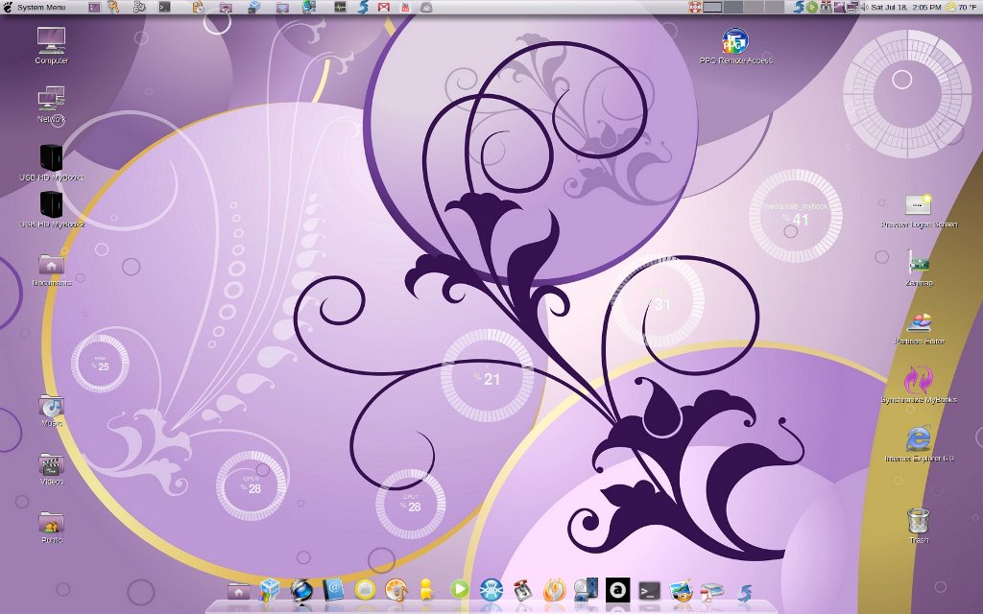The height and width of the screenshot is (614, 983).
Task: Click the keys icon in top panel
Action: (x=113, y=7)
